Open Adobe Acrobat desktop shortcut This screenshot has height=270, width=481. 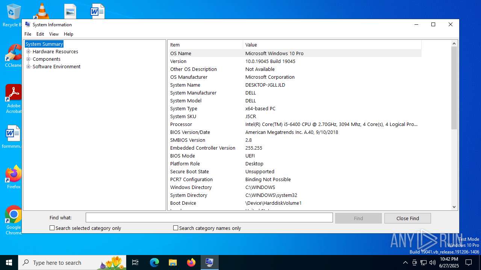click(x=14, y=99)
